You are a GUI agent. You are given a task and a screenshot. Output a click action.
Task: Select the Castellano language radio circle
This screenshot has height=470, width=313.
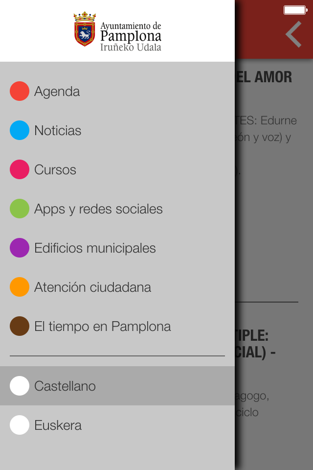tap(20, 386)
